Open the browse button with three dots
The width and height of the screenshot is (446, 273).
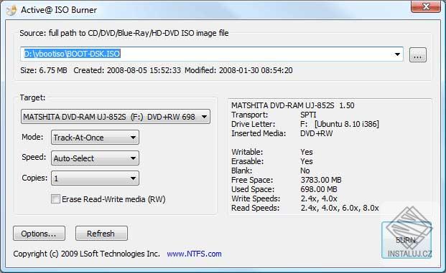417,54
